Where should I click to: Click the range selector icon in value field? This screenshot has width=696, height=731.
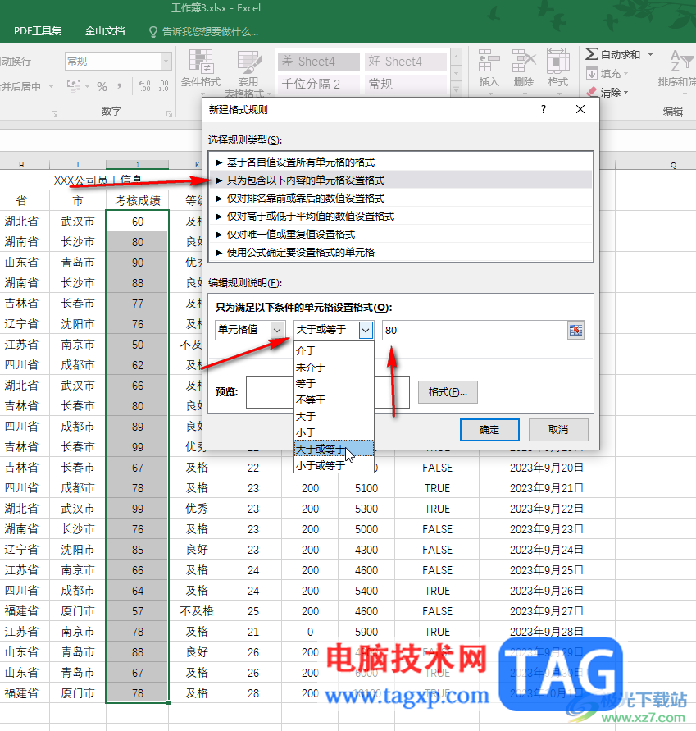pyautogui.click(x=576, y=331)
